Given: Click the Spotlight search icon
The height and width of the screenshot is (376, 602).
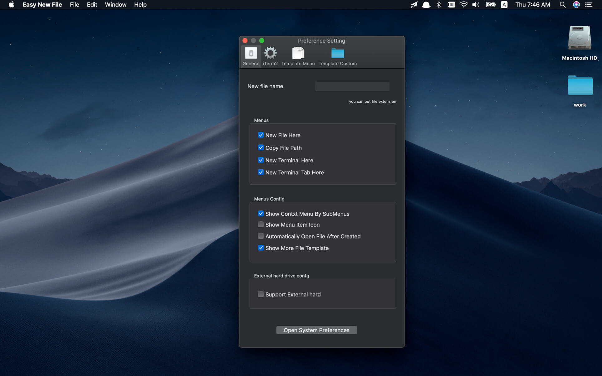Looking at the screenshot, I should (562, 5).
